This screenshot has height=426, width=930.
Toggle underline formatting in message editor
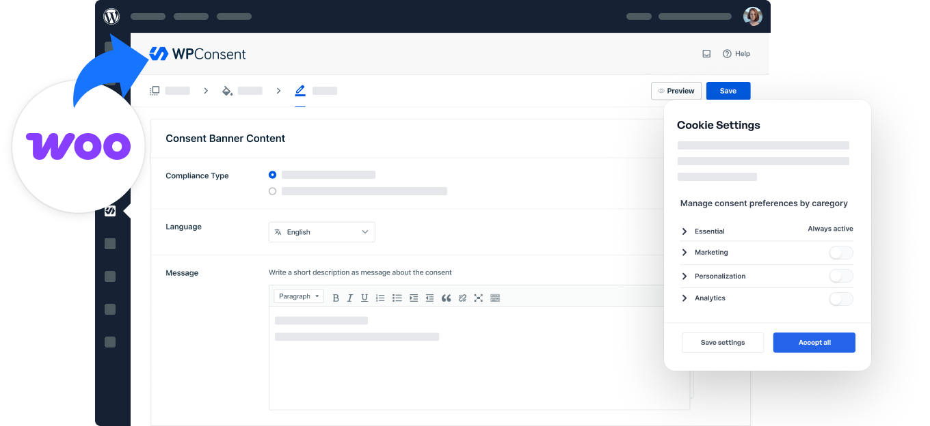pyautogui.click(x=364, y=298)
